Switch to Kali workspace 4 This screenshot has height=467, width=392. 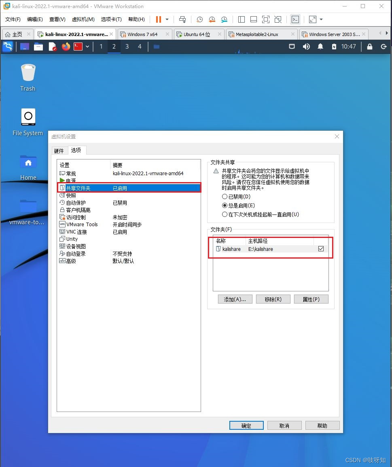(x=140, y=47)
